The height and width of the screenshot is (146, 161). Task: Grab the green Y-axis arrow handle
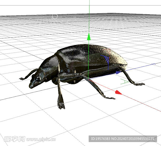pos(89,37)
